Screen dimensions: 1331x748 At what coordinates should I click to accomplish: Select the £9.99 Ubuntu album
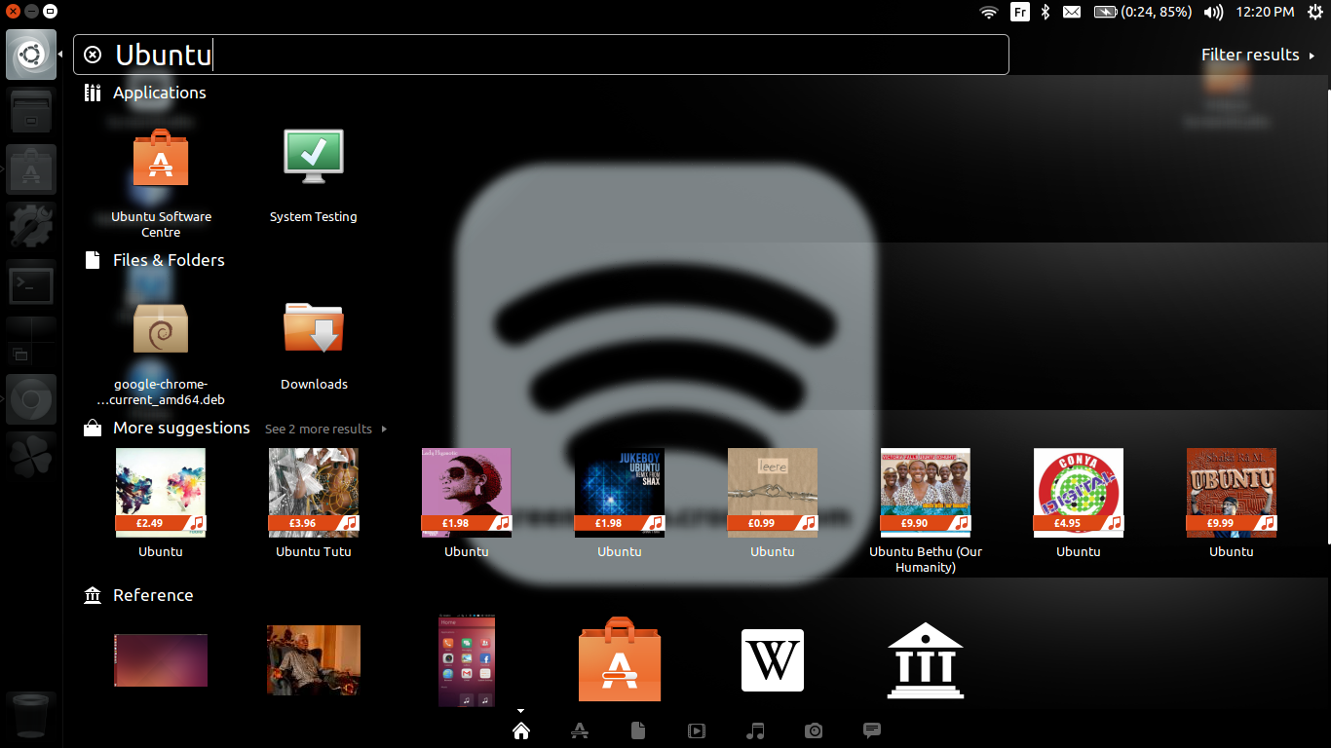1232,503
